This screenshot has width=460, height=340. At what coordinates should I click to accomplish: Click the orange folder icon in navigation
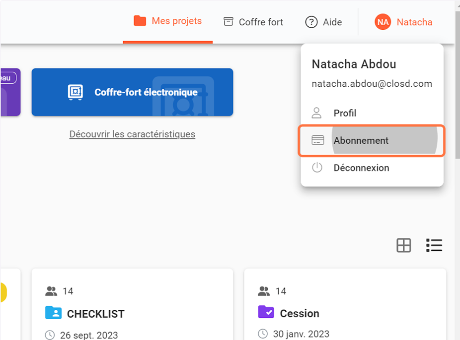click(x=140, y=21)
